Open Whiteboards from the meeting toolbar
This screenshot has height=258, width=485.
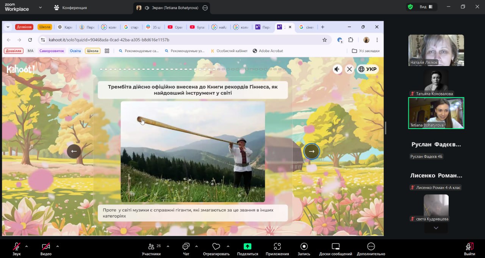tap(335, 246)
